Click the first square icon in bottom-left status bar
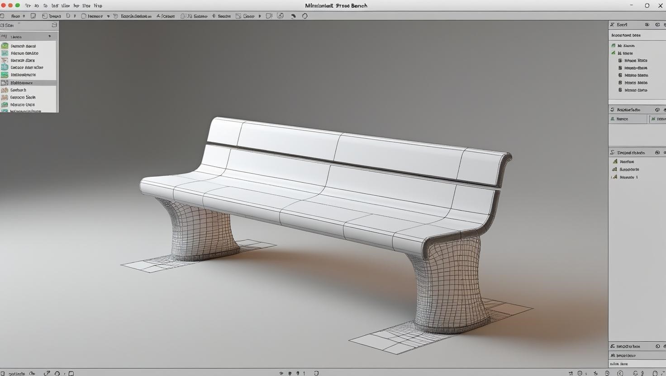The height and width of the screenshot is (376, 666). pyautogui.click(x=3, y=373)
